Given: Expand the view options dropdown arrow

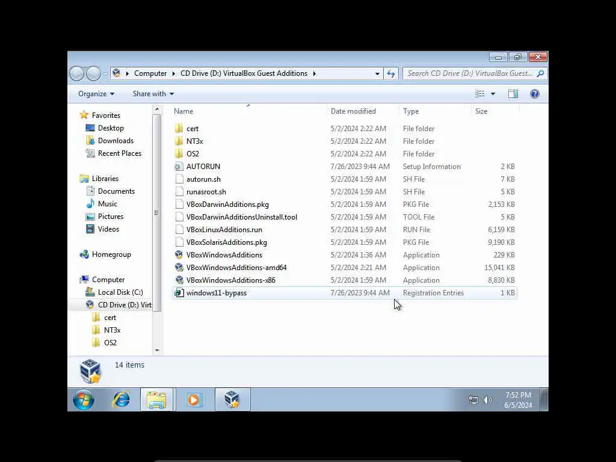Looking at the screenshot, I should point(493,94).
